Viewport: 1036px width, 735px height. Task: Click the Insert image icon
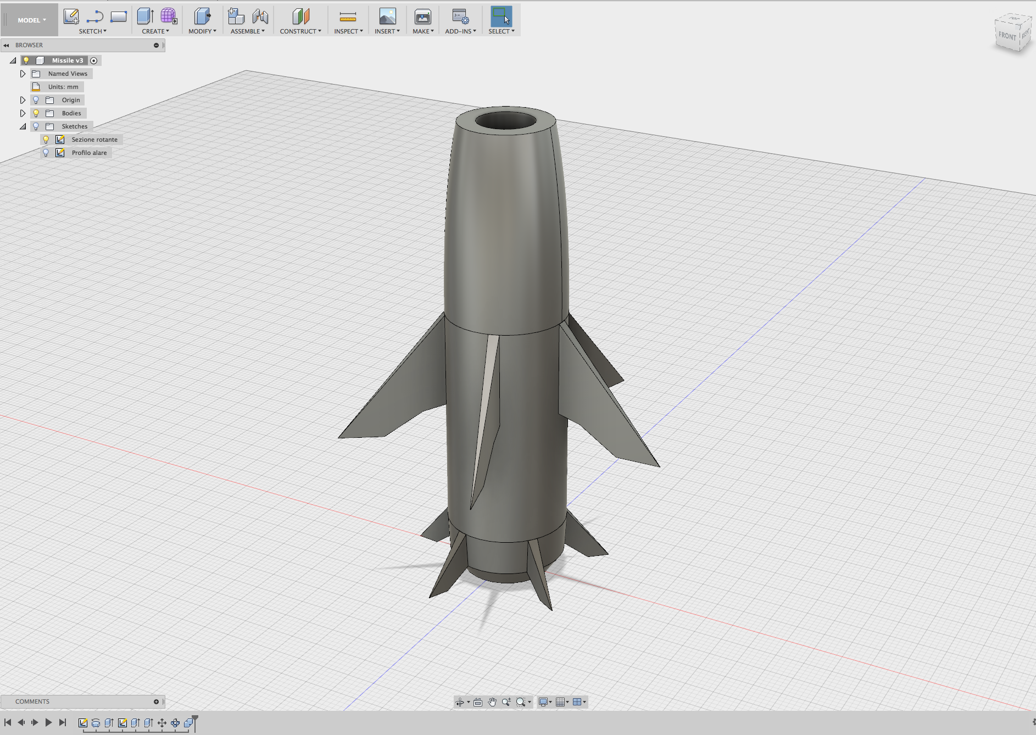[388, 16]
